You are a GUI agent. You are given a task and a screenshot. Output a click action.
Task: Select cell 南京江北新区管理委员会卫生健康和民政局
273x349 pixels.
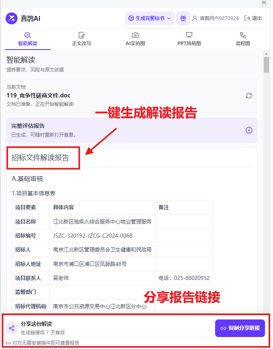pyautogui.click(x=102, y=250)
